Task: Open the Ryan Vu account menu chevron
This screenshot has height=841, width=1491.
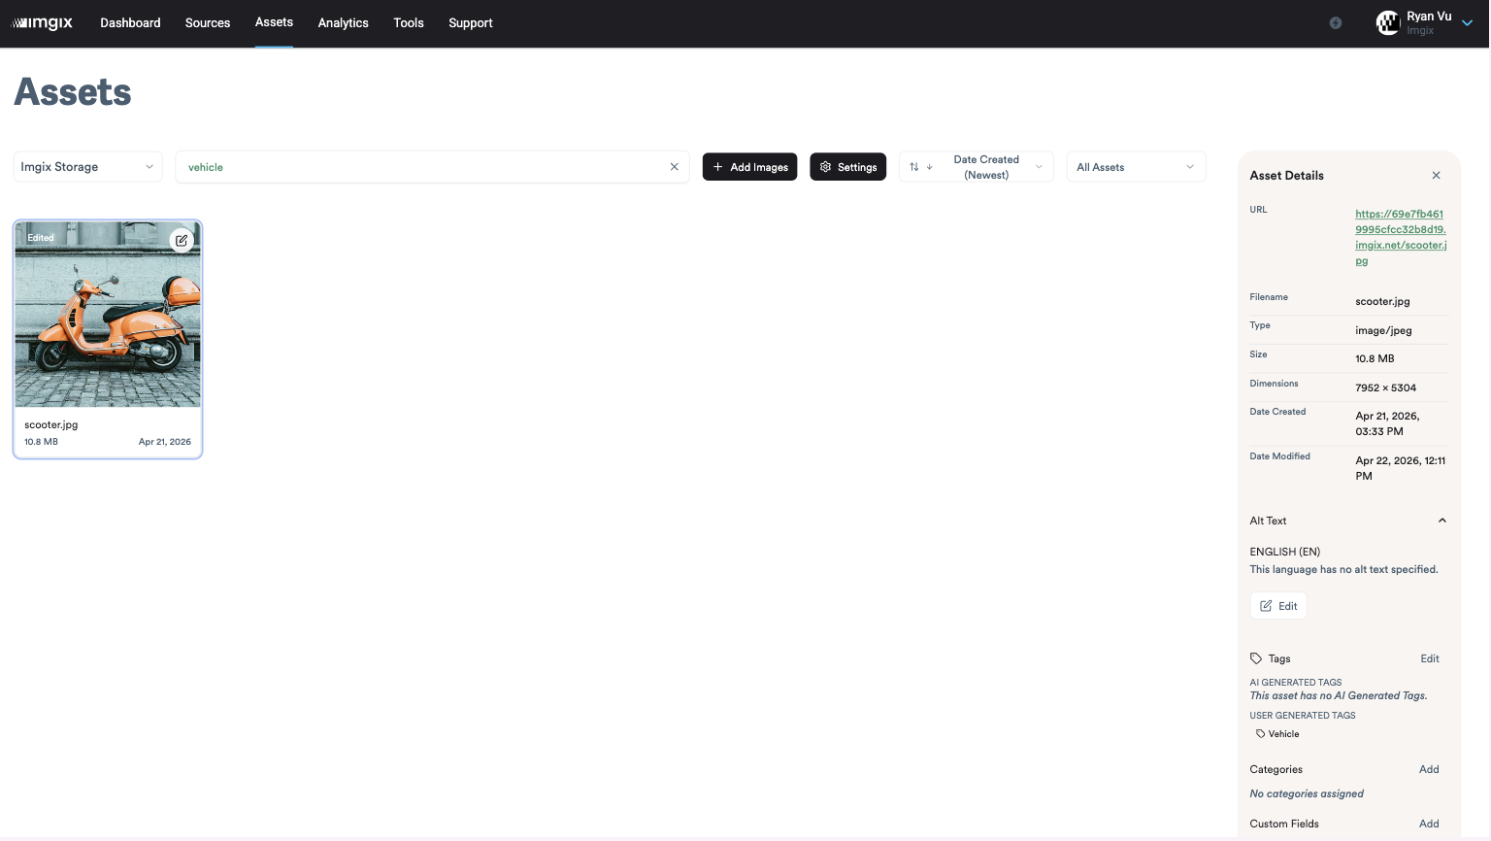Action: click(1466, 22)
